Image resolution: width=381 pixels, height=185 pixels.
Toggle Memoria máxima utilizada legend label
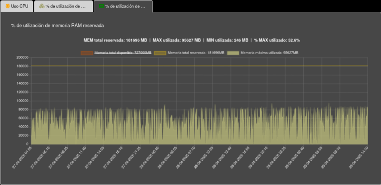(x=269, y=53)
